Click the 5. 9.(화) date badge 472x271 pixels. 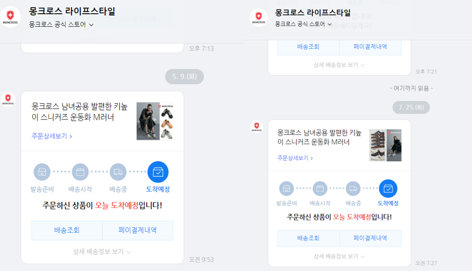(184, 77)
